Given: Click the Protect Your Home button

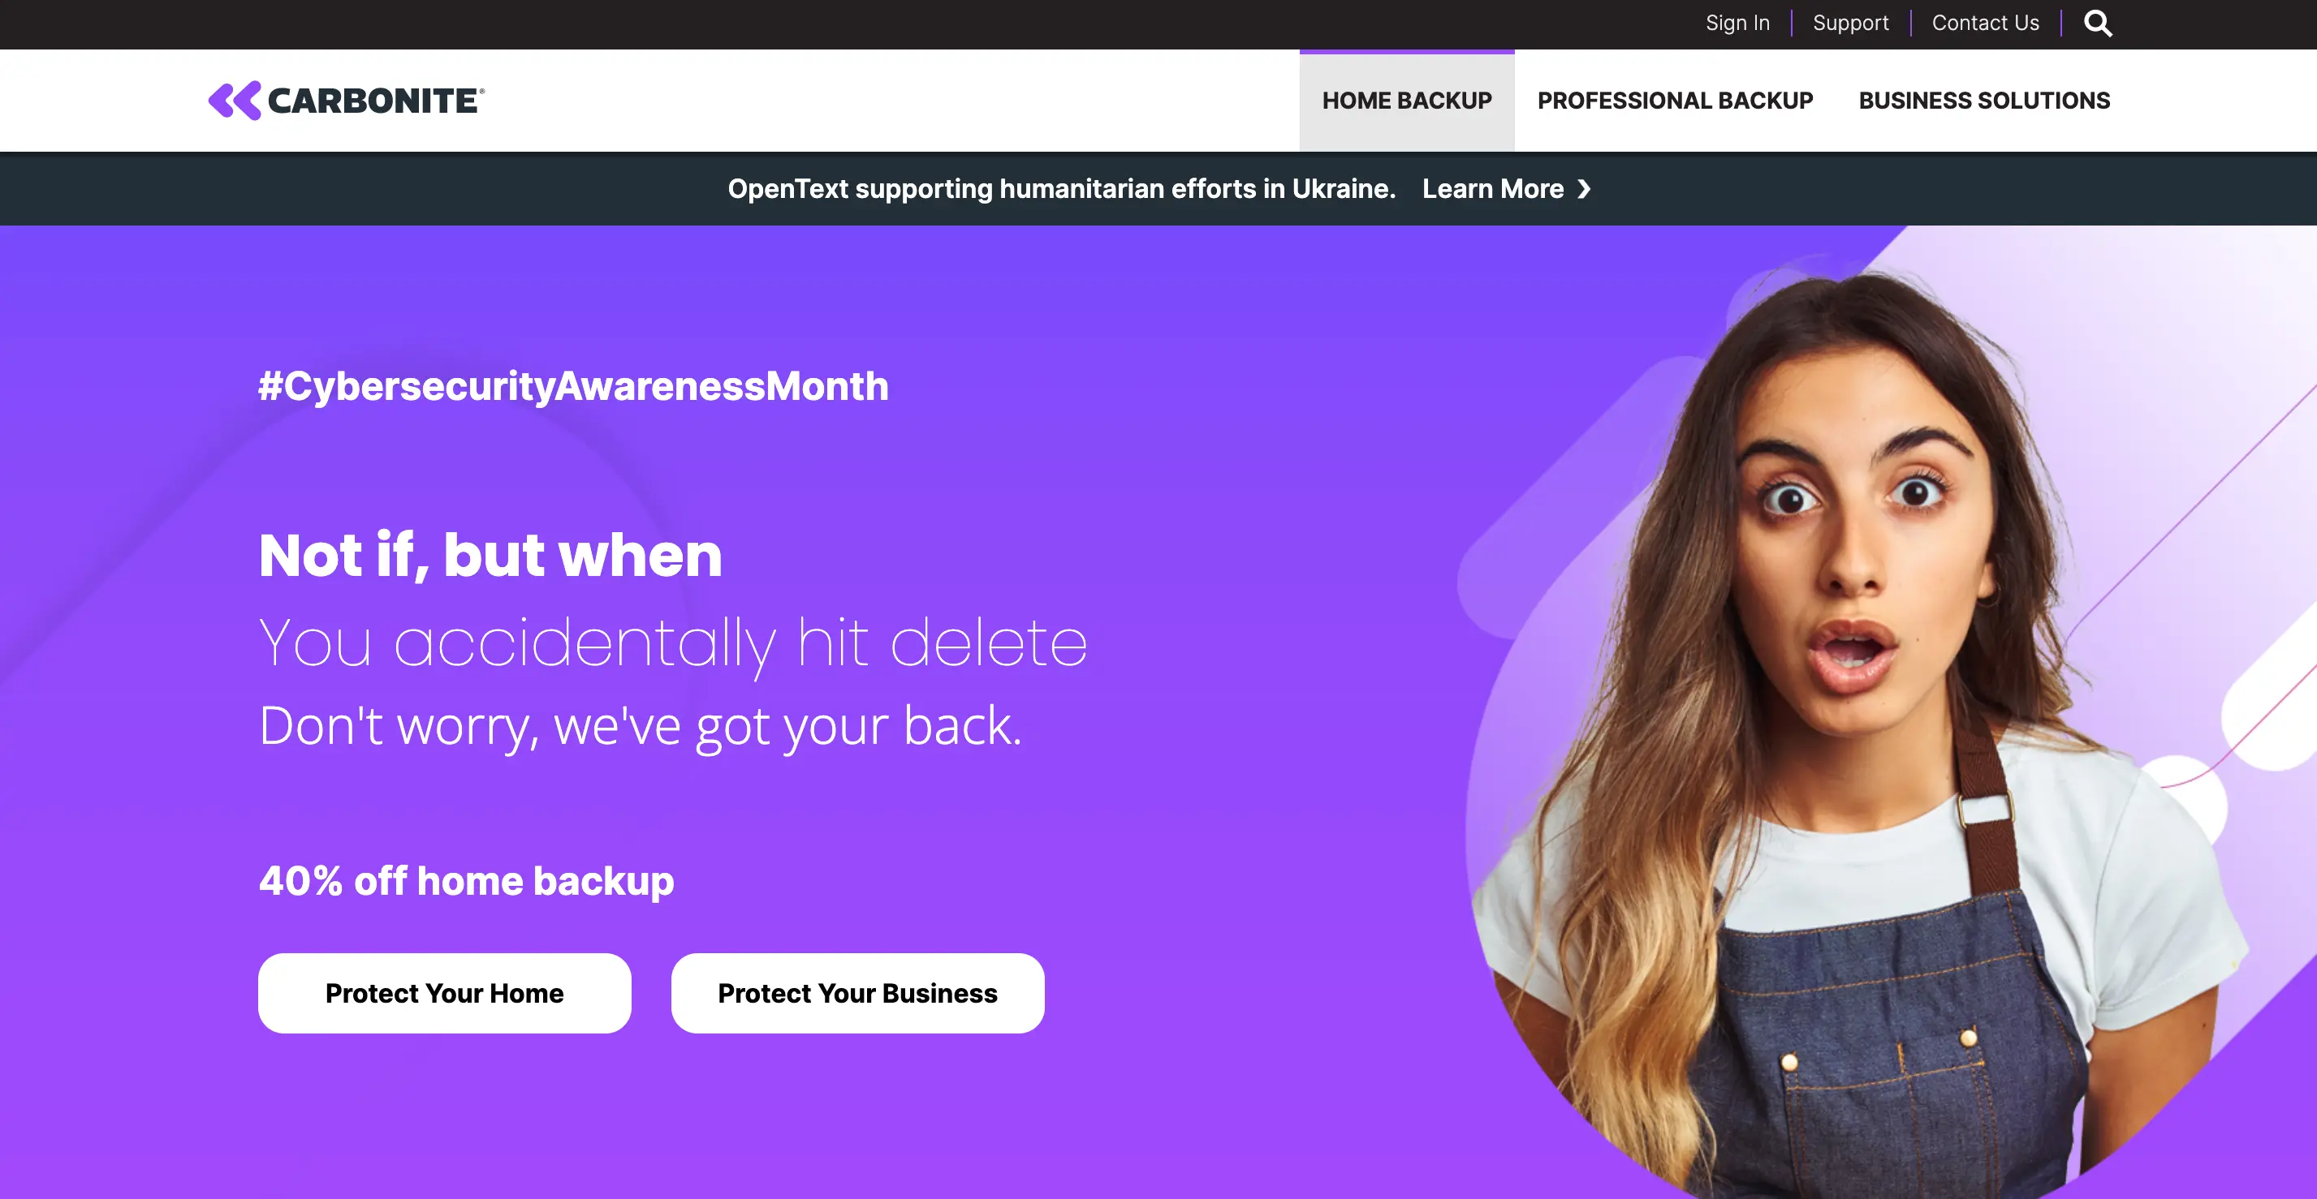Looking at the screenshot, I should pos(444,993).
